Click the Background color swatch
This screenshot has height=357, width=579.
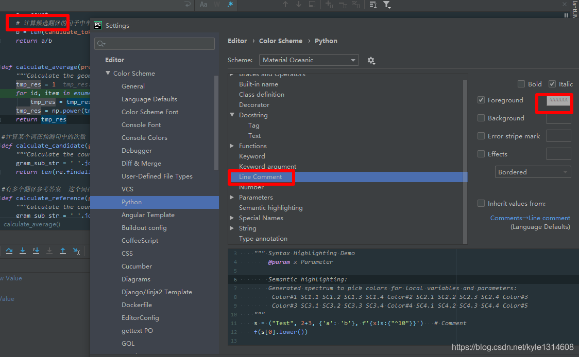tap(559, 118)
